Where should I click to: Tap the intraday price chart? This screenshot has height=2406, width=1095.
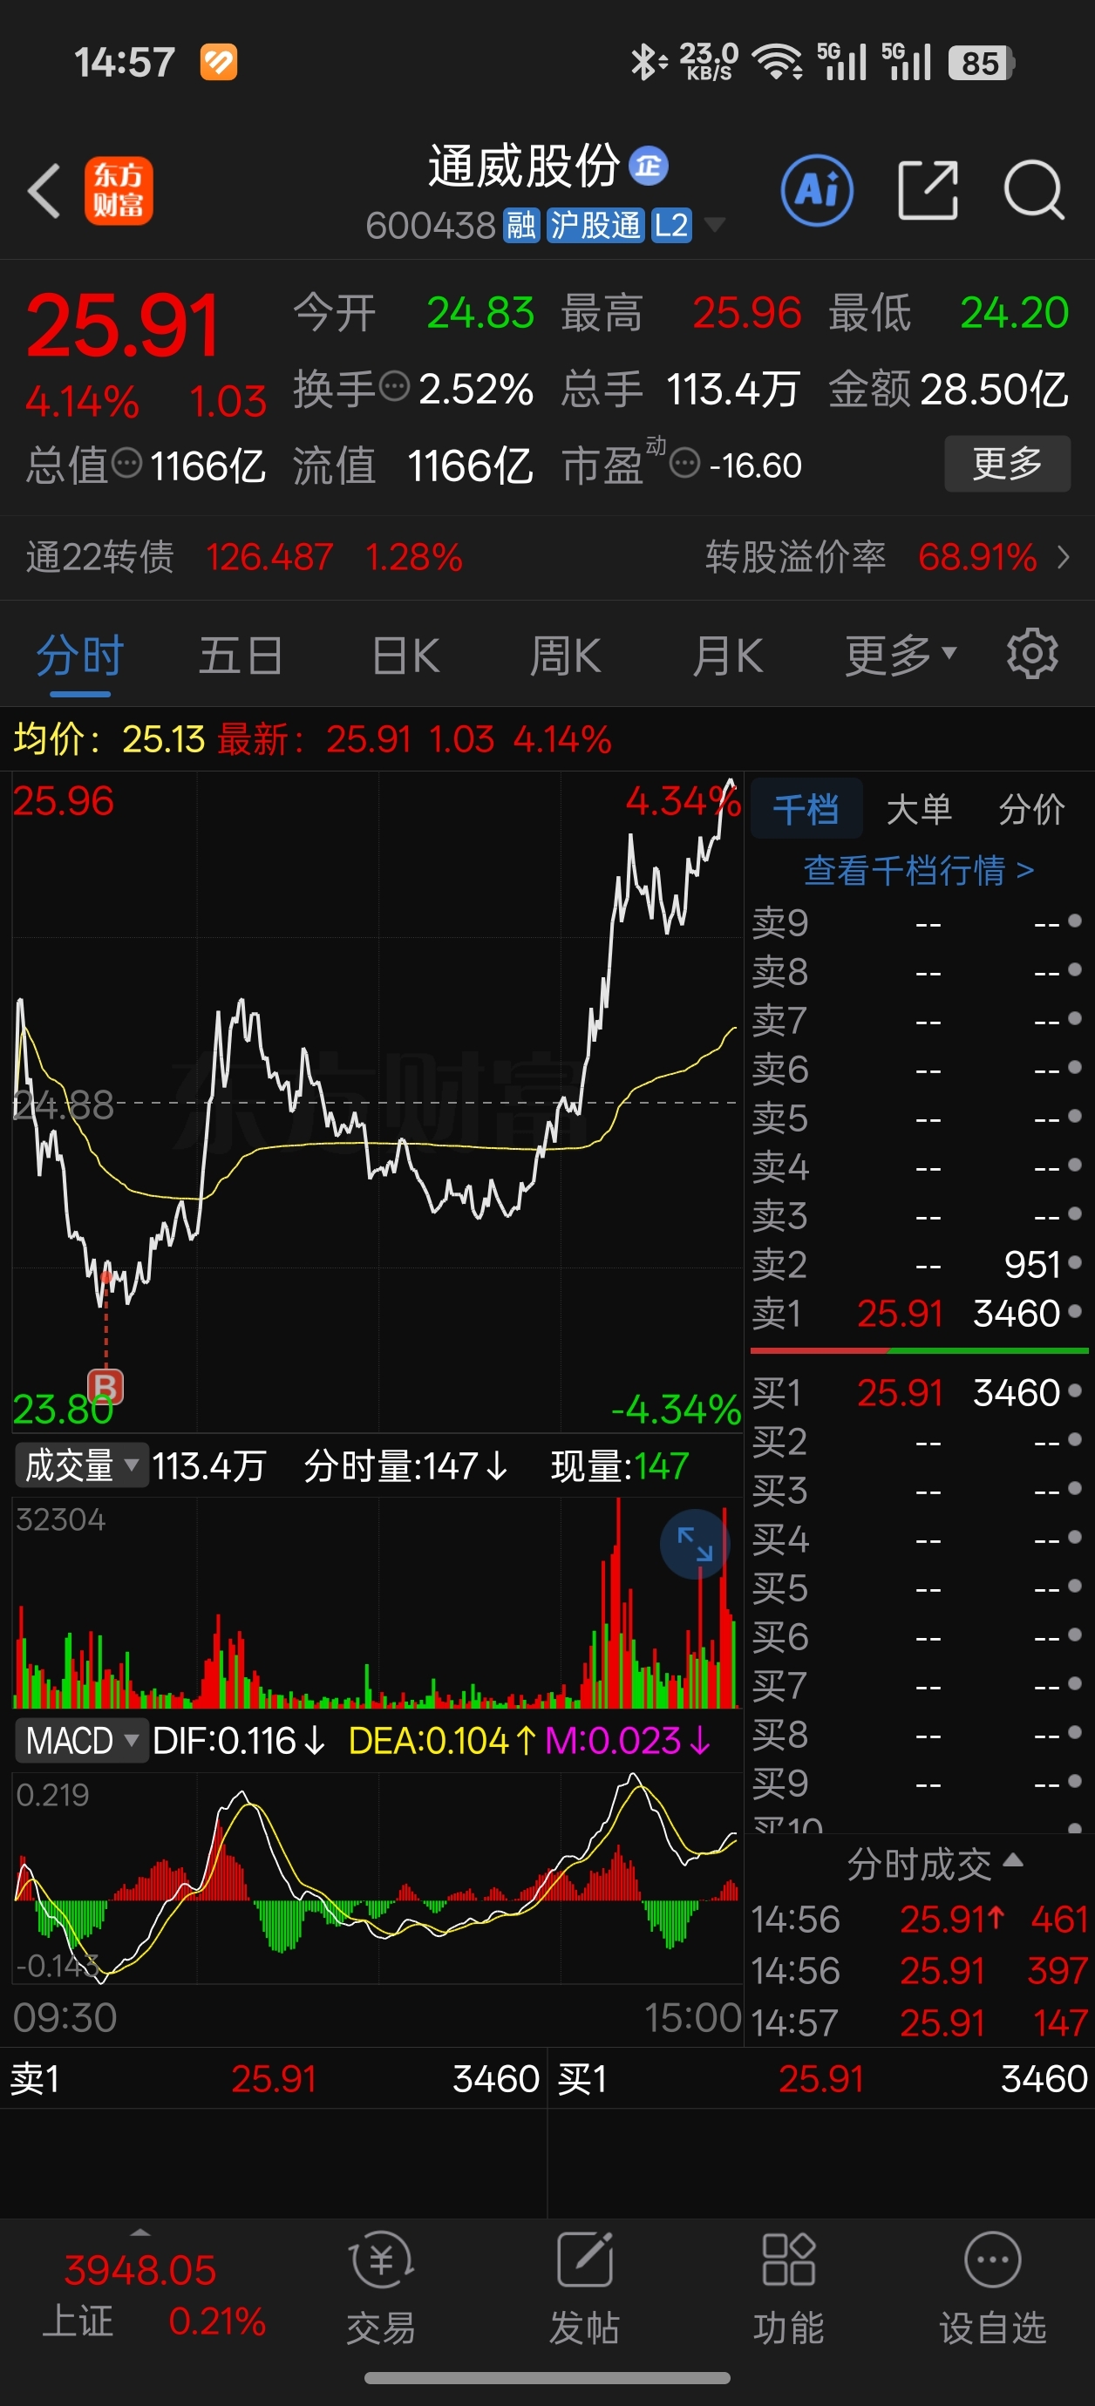[x=377, y=1102]
